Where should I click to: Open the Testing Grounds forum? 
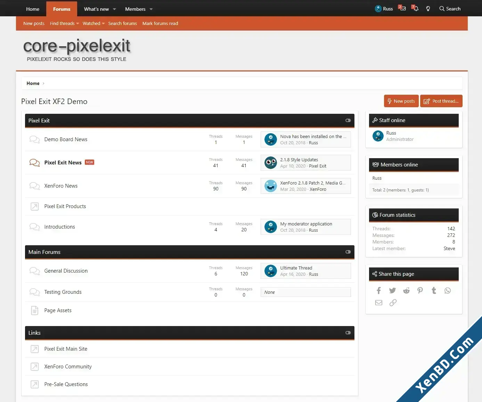point(63,292)
